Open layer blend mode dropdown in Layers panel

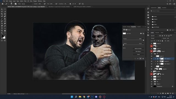(x=156, y=38)
